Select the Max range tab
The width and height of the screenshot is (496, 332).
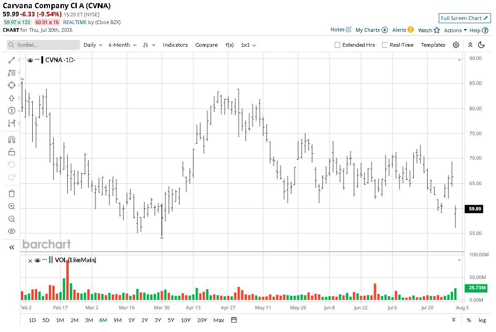218,320
